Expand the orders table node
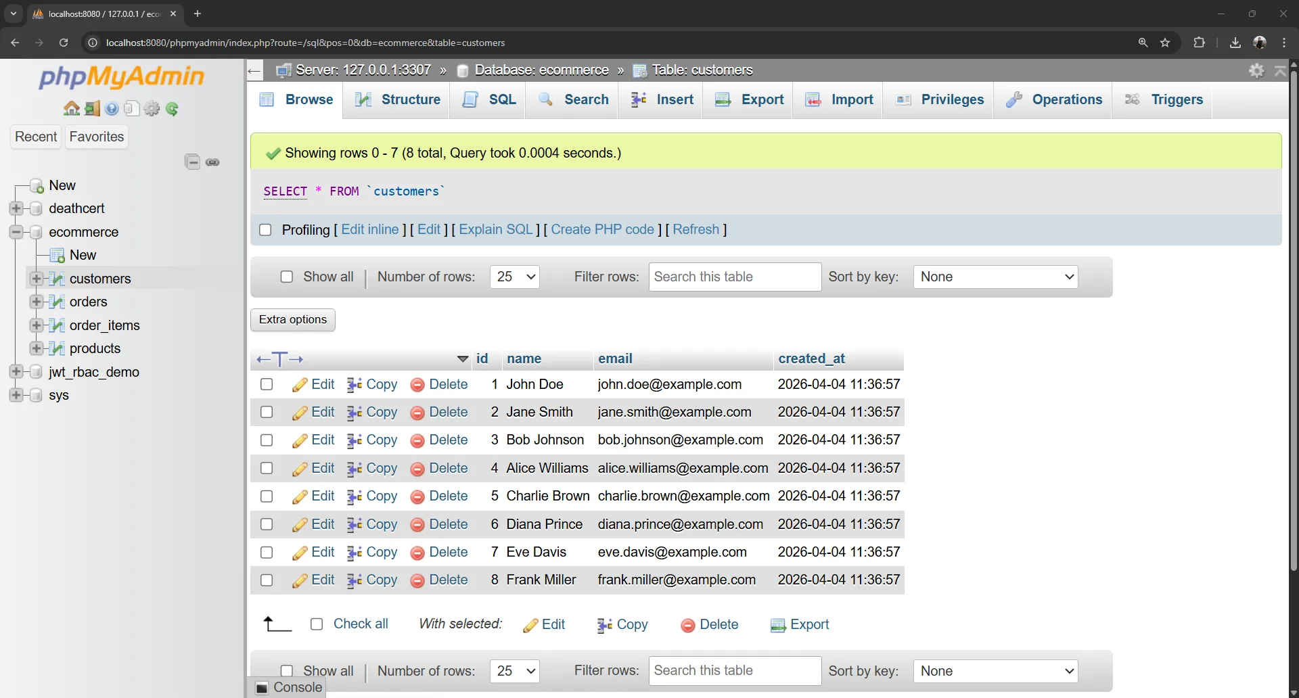This screenshot has width=1299, height=698. coord(37,302)
